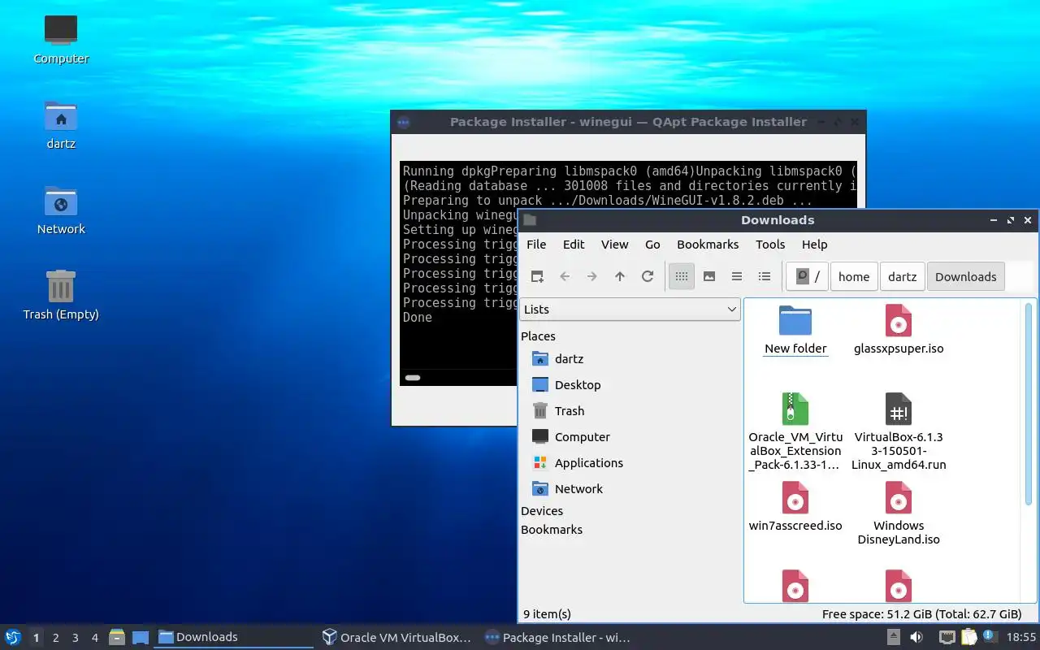Open the View menu
This screenshot has height=650, width=1040.
click(615, 245)
